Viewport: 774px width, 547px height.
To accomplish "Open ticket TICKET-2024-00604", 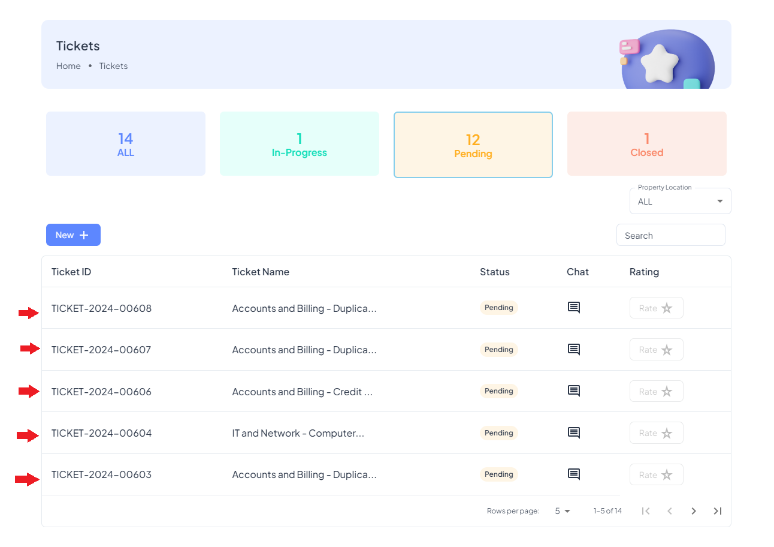I will [102, 433].
